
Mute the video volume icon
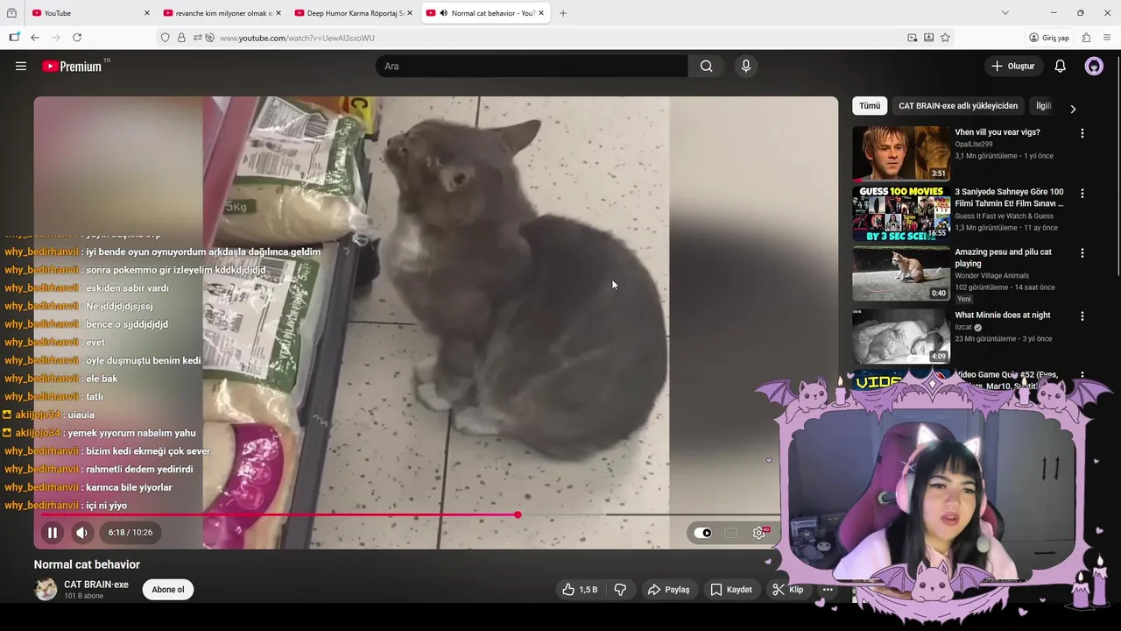coord(81,532)
